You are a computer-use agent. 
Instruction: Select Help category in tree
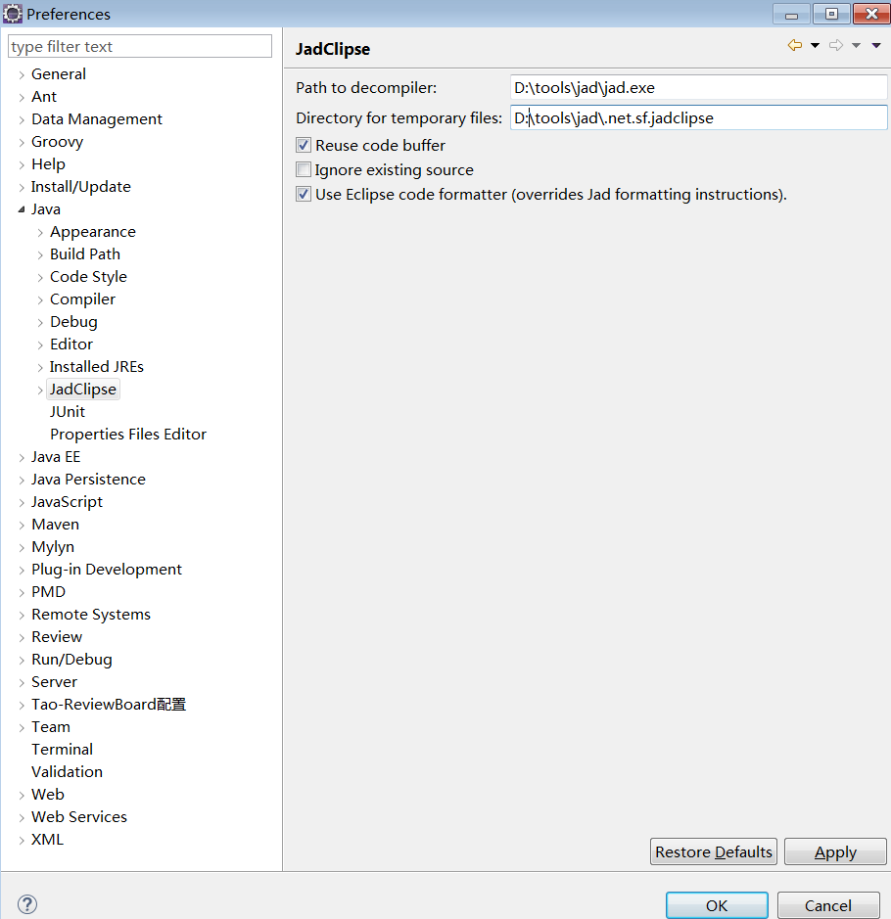48,164
